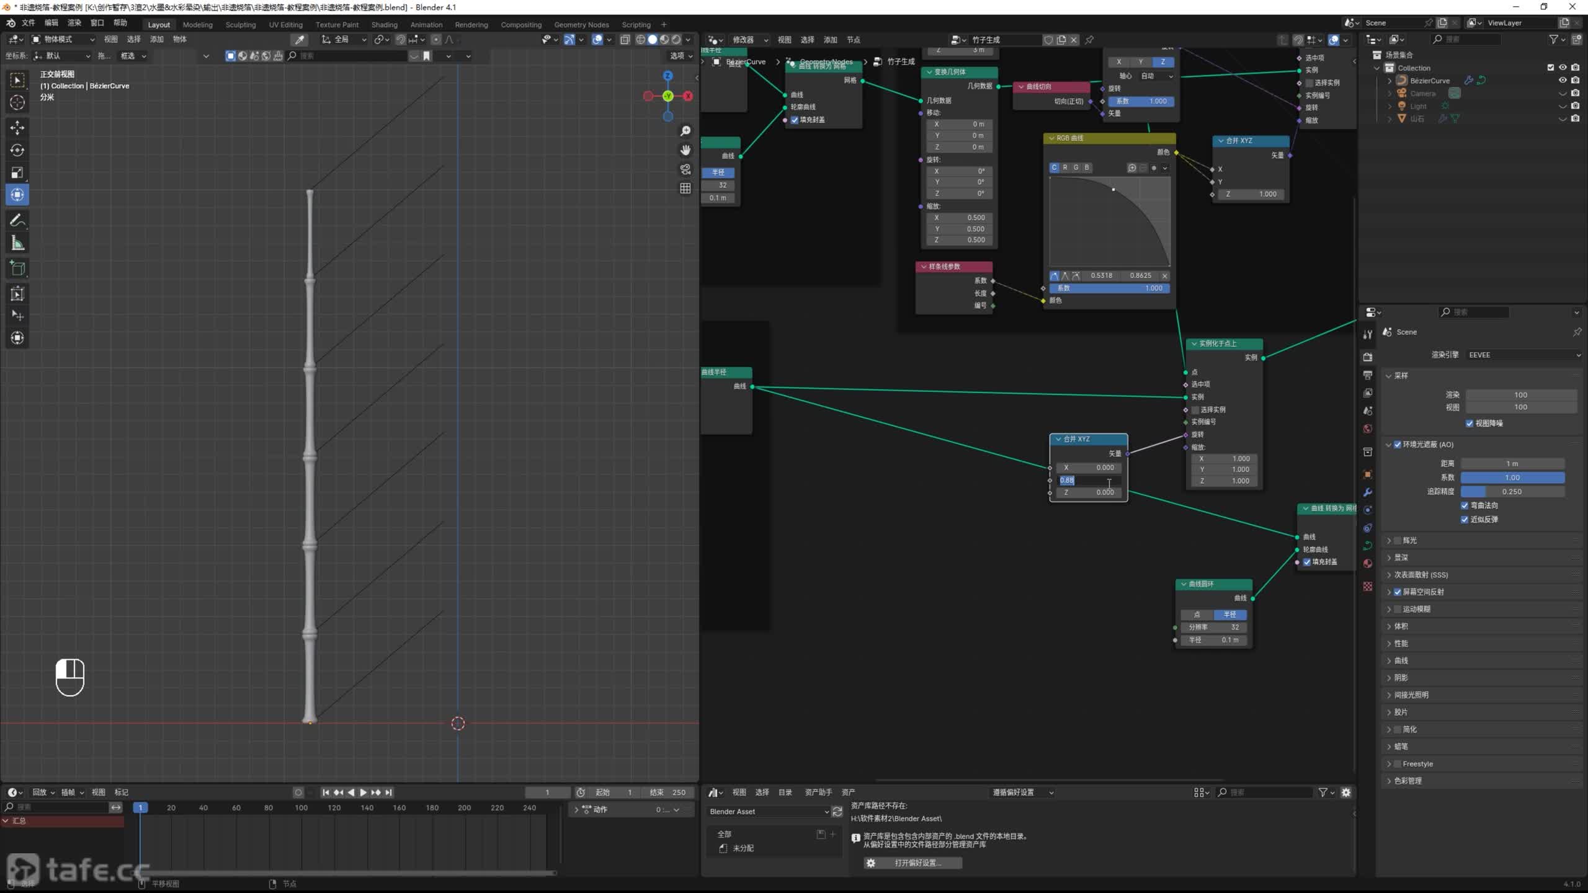Image resolution: width=1588 pixels, height=893 pixels.
Task: Select the Annotate pencil tool
Action: 17,221
